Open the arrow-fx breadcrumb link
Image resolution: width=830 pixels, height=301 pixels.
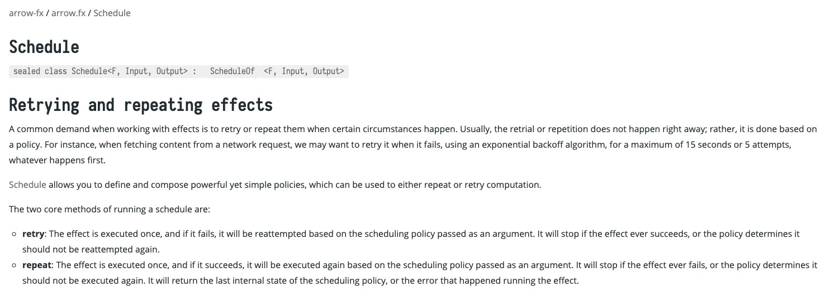tap(26, 13)
